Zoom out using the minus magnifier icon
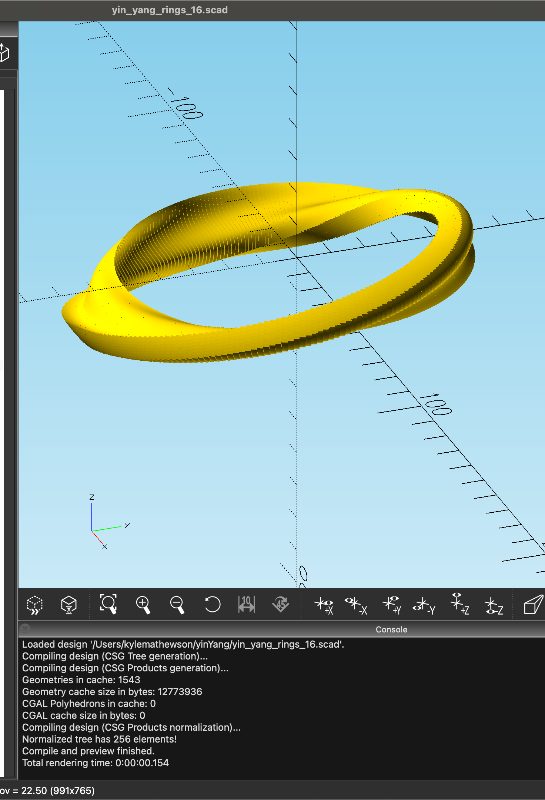The width and height of the screenshot is (545, 800). [177, 605]
